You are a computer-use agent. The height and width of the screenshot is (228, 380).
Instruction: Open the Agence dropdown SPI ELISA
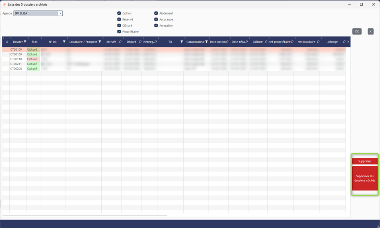point(60,13)
